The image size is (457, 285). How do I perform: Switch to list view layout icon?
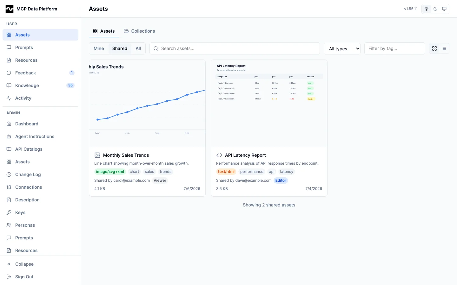[444, 48]
